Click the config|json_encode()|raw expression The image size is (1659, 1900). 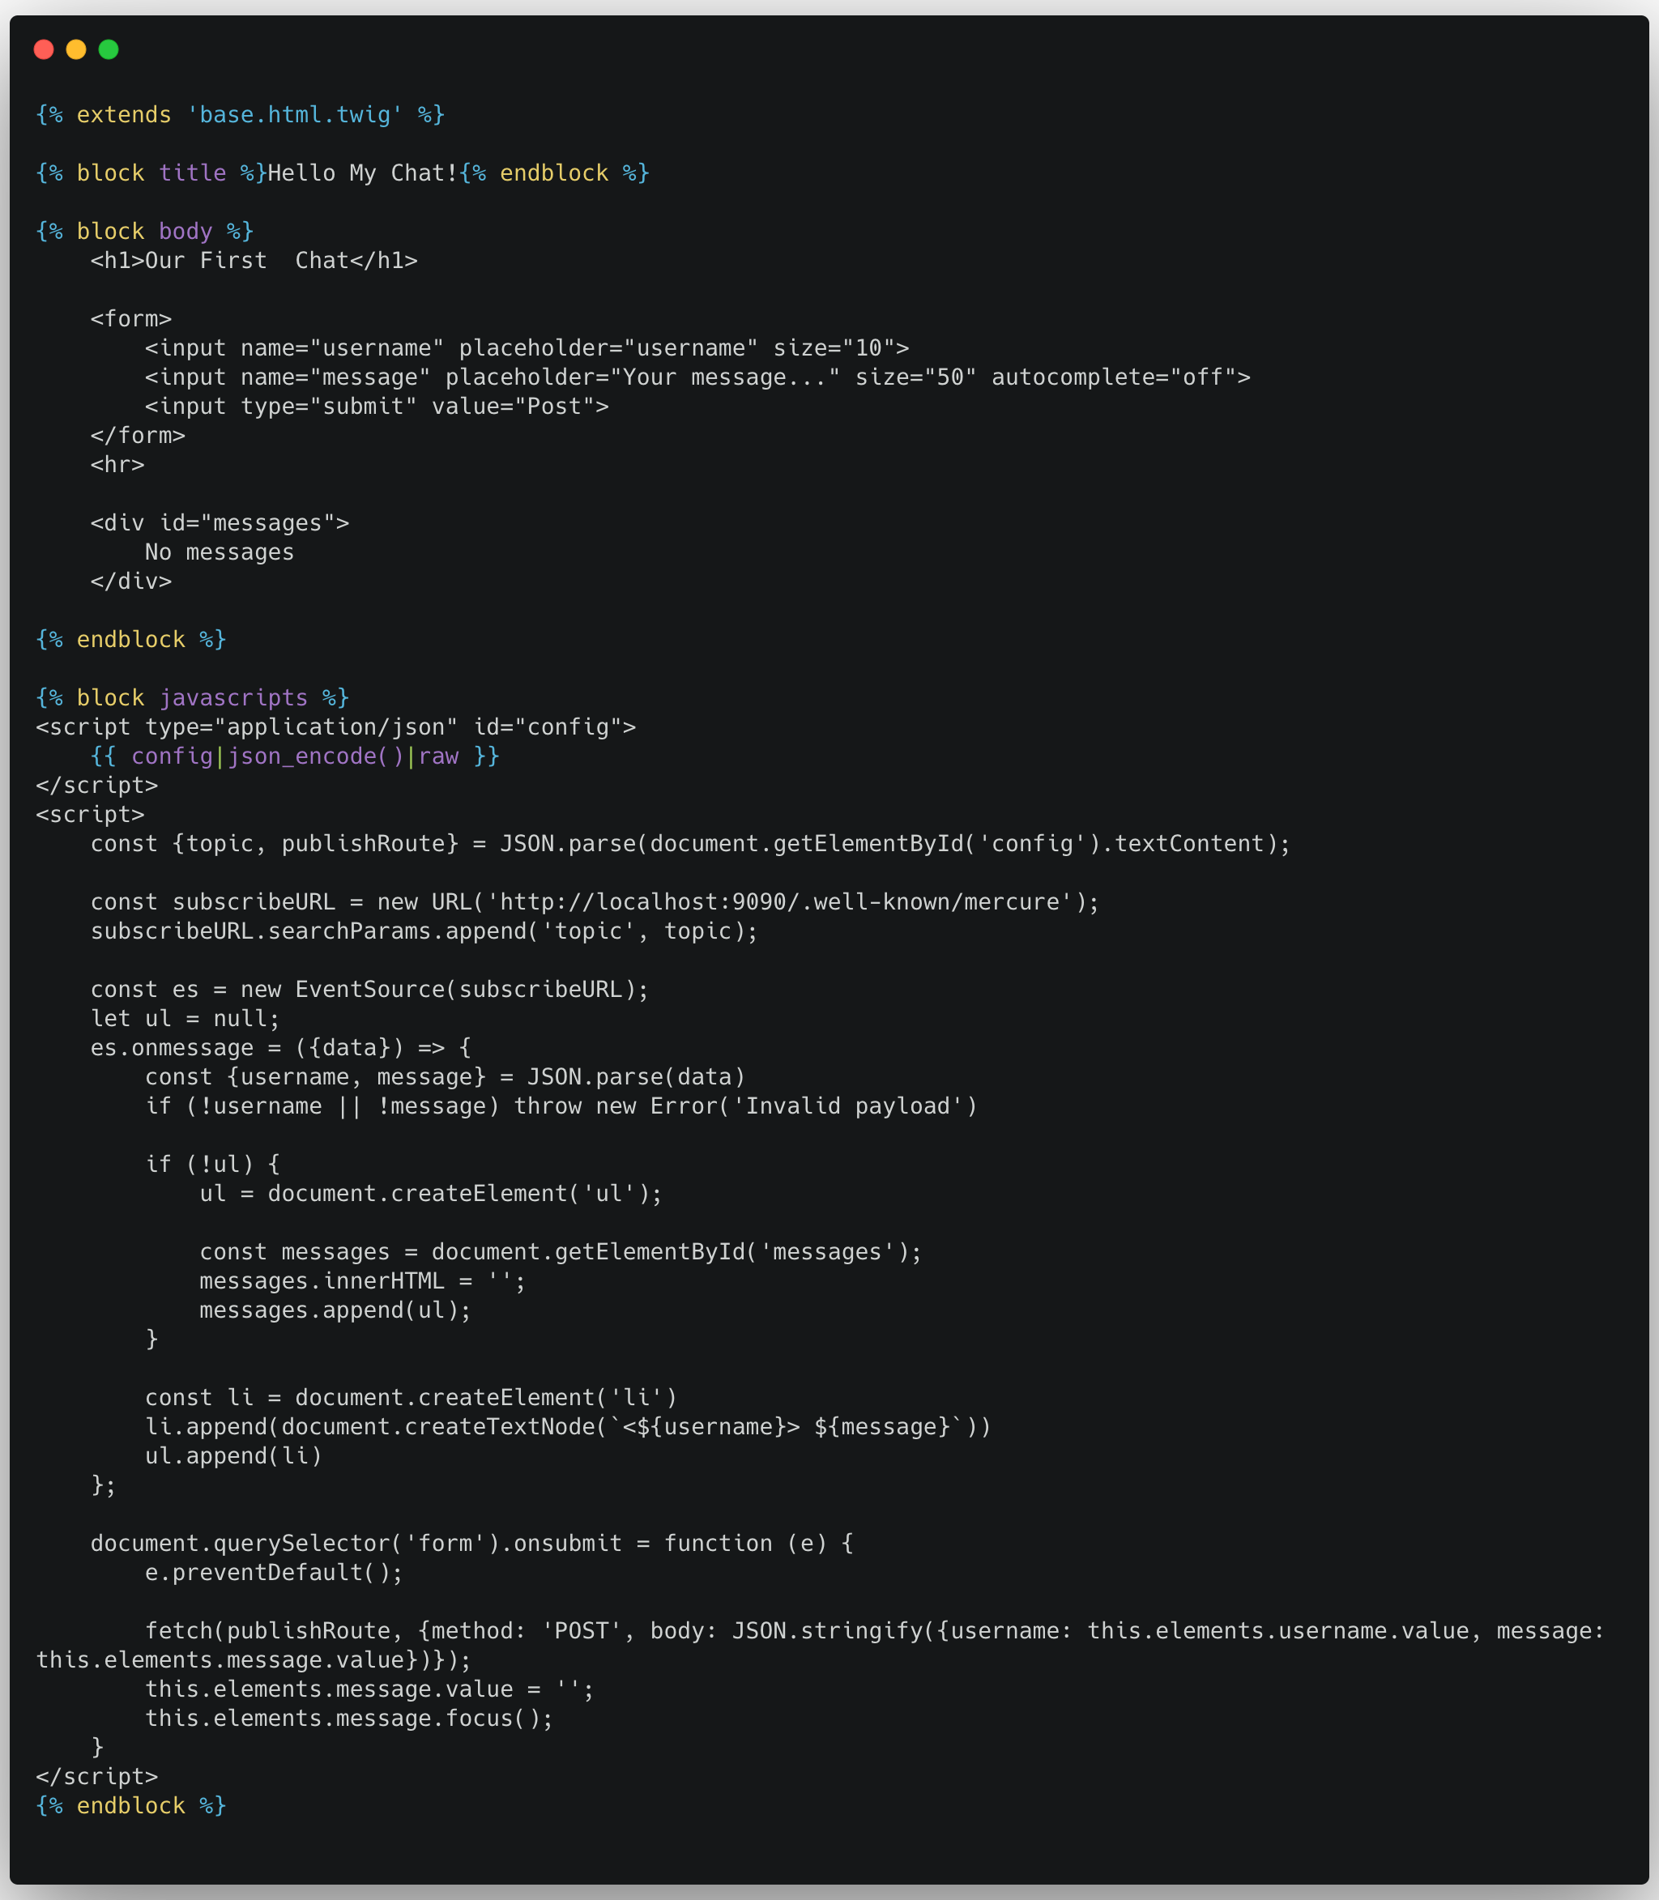click(296, 756)
